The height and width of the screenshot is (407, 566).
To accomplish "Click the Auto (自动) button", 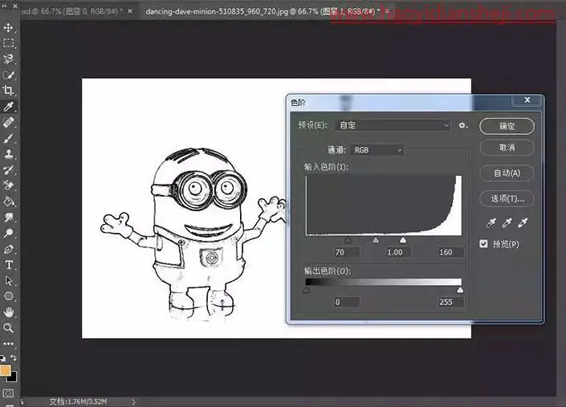I will 507,173.
